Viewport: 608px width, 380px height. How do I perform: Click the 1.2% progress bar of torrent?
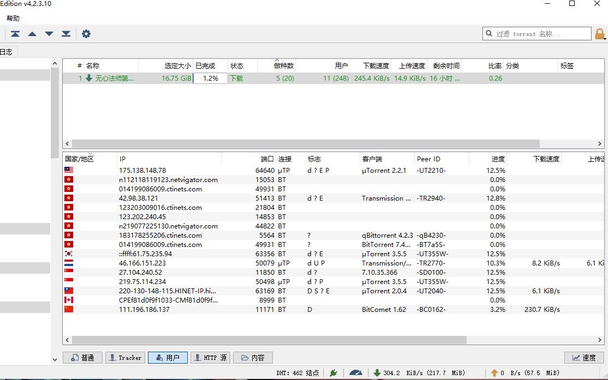[x=210, y=79]
